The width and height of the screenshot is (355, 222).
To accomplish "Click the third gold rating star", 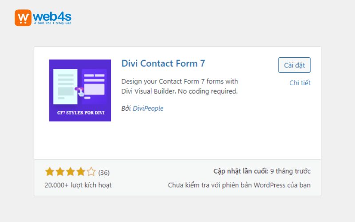I will coord(70,172).
